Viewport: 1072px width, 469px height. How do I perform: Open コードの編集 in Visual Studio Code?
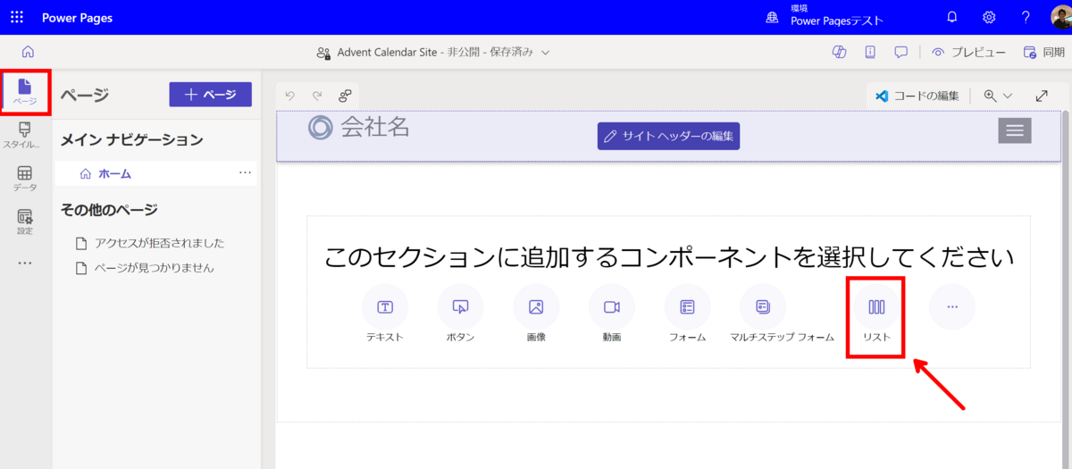pyautogui.click(x=917, y=96)
